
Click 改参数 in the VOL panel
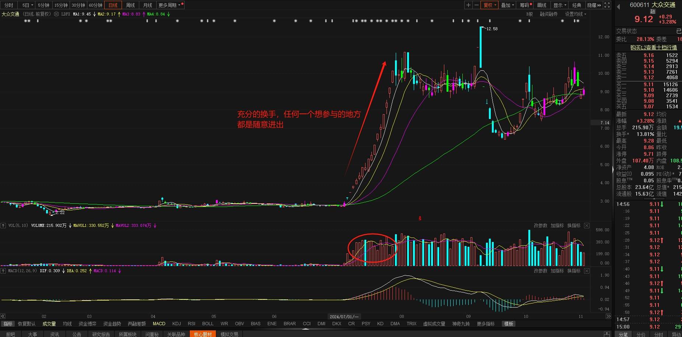pyautogui.click(x=541, y=225)
